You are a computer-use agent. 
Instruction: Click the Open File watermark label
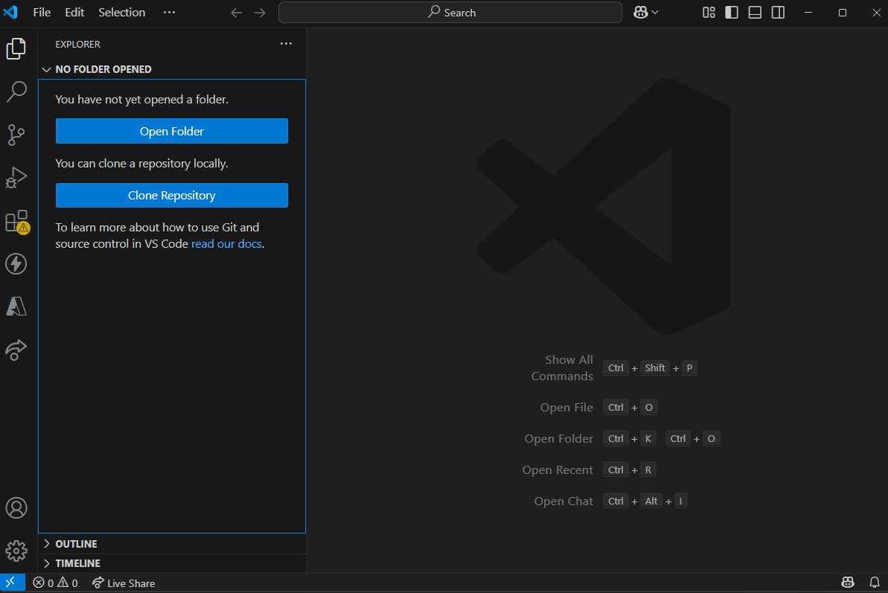[566, 408]
